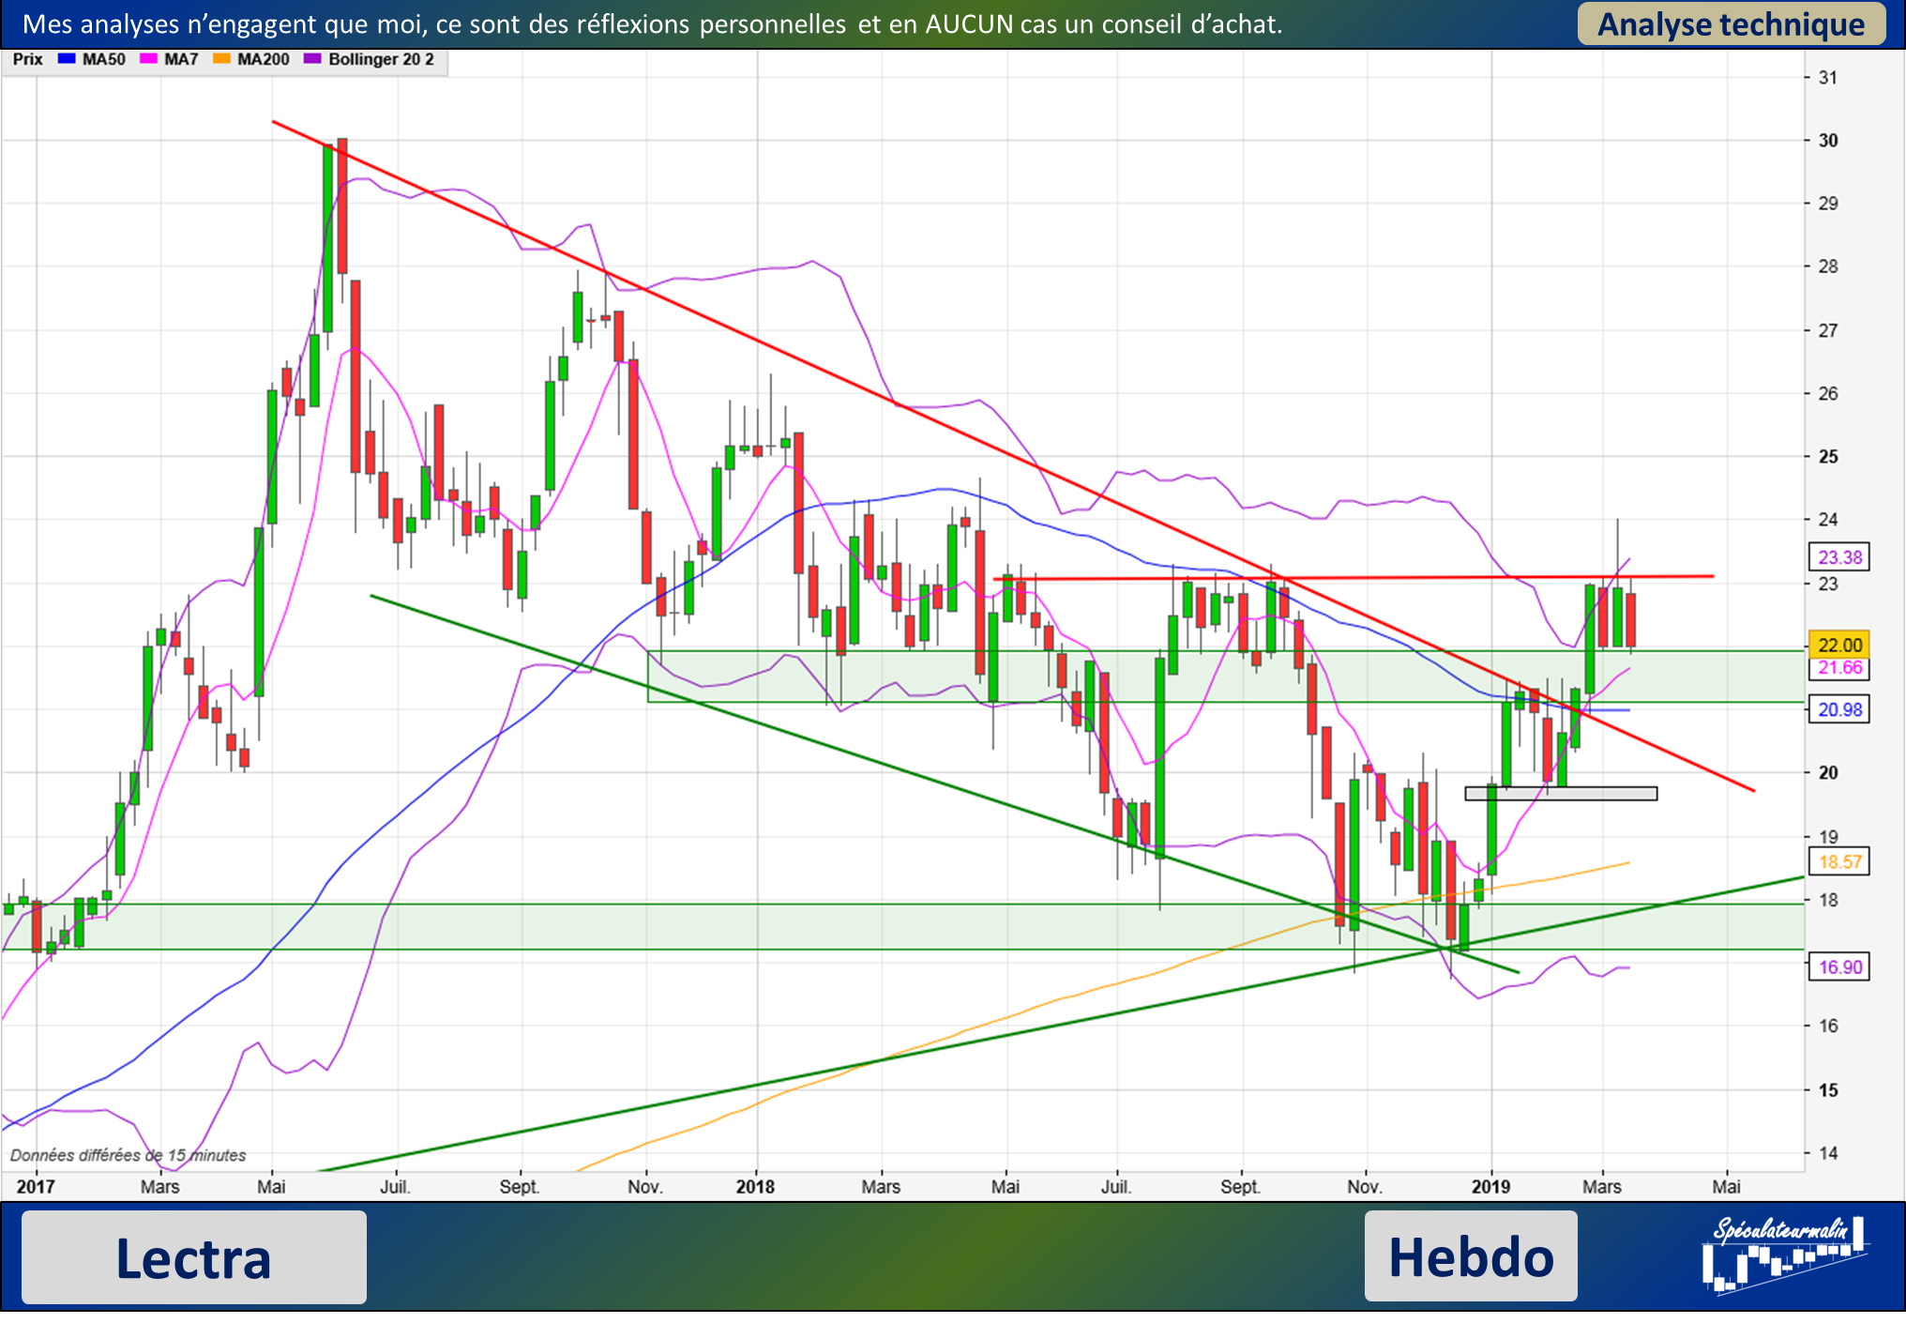This screenshot has width=1906, height=1323.
Task: Click the Bollinger 20 2 legend label
Action: [x=381, y=59]
